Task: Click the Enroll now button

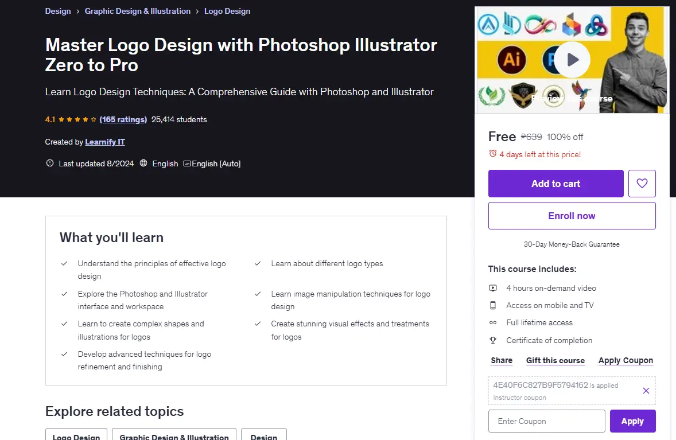Action: (x=572, y=216)
